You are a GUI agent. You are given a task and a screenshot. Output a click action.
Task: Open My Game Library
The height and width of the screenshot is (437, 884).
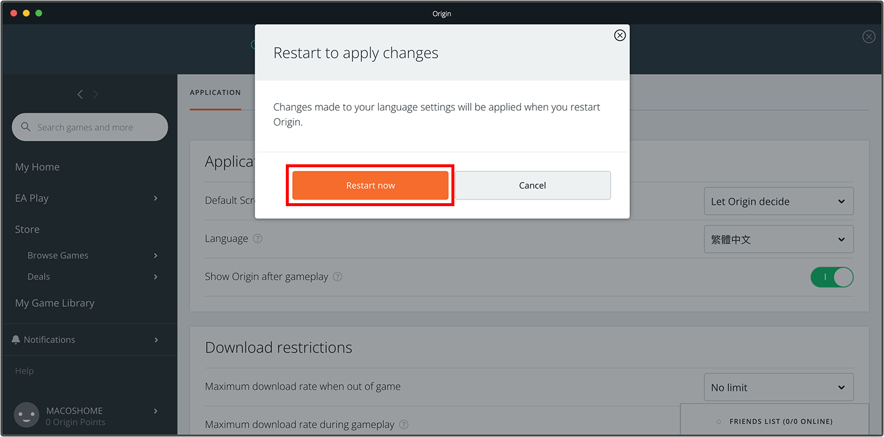[x=55, y=303]
